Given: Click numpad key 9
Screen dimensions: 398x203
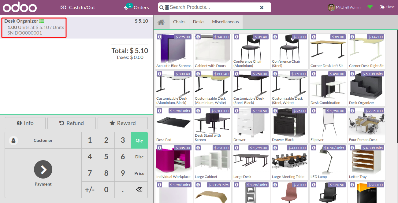Looking at the screenshot, I should coord(123,173).
